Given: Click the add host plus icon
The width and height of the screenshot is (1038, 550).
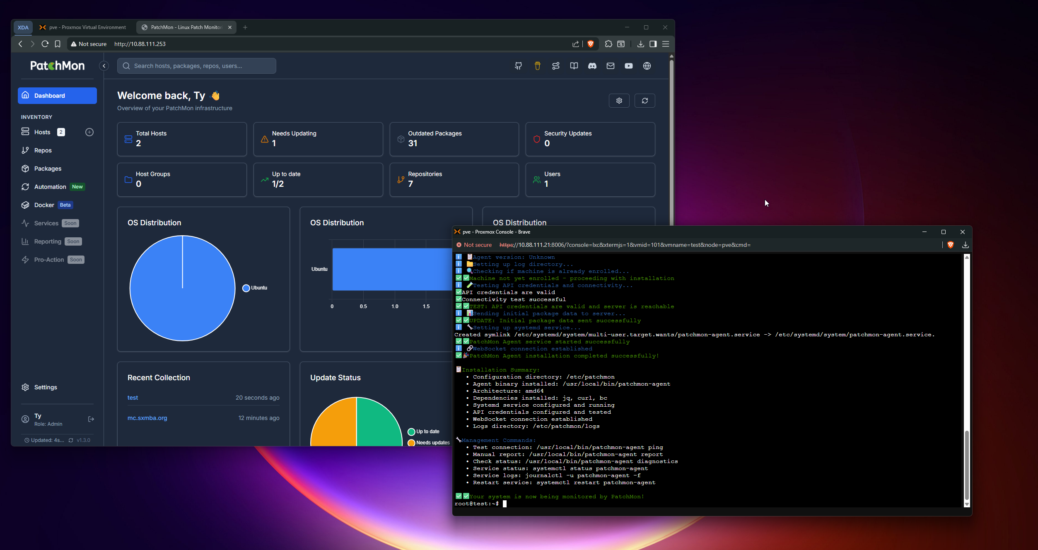Looking at the screenshot, I should pos(89,132).
